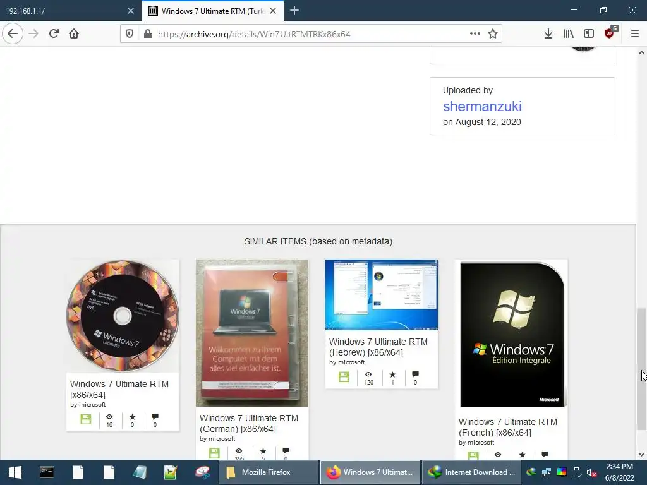This screenshot has width=647, height=485.
Task: Click software floppy icon on x86/x64 item
Action: point(85,419)
